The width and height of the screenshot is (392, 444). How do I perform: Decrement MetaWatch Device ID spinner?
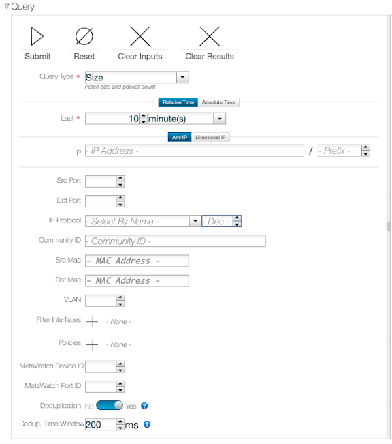[x=120, y=370]
